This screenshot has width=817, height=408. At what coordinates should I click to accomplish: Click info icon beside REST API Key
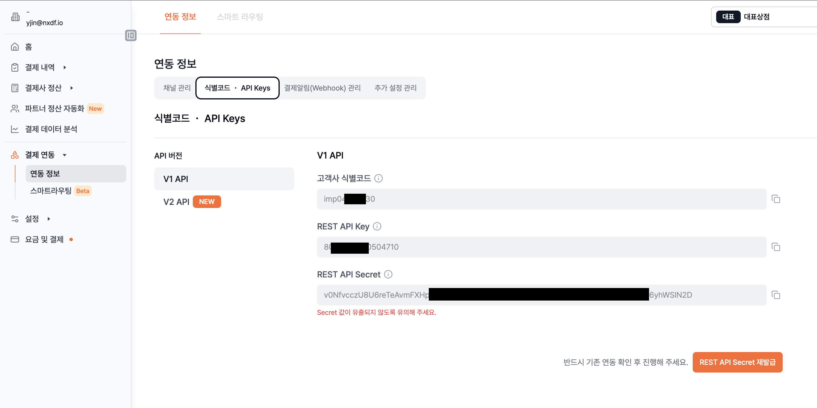coord(377,226)
